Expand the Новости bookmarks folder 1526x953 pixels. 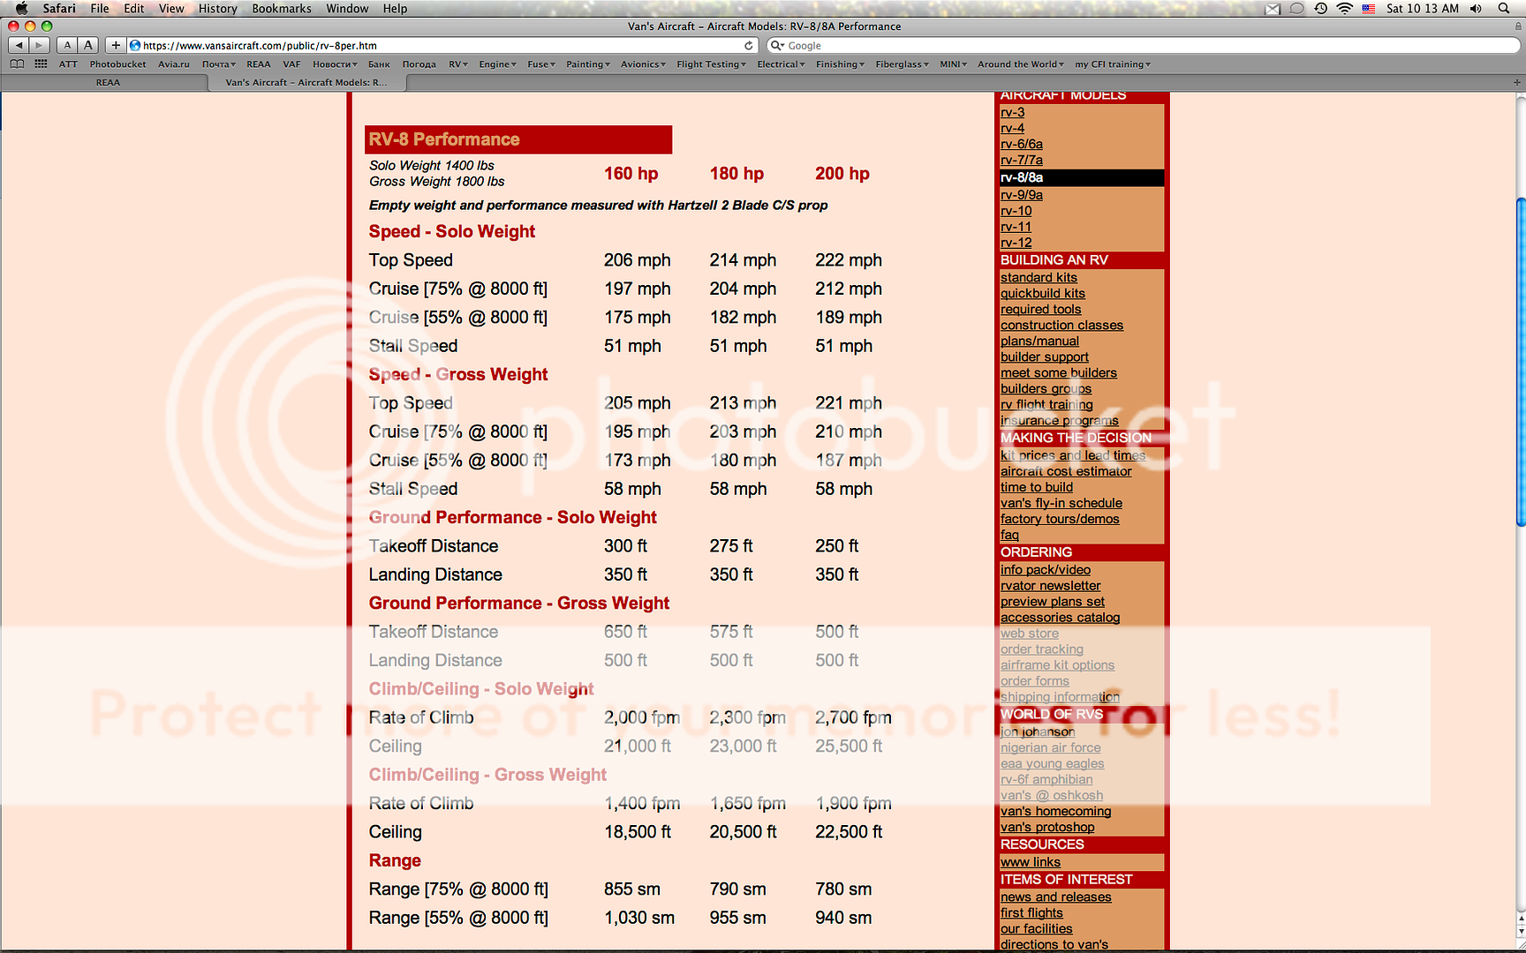(x=335, y=64)
